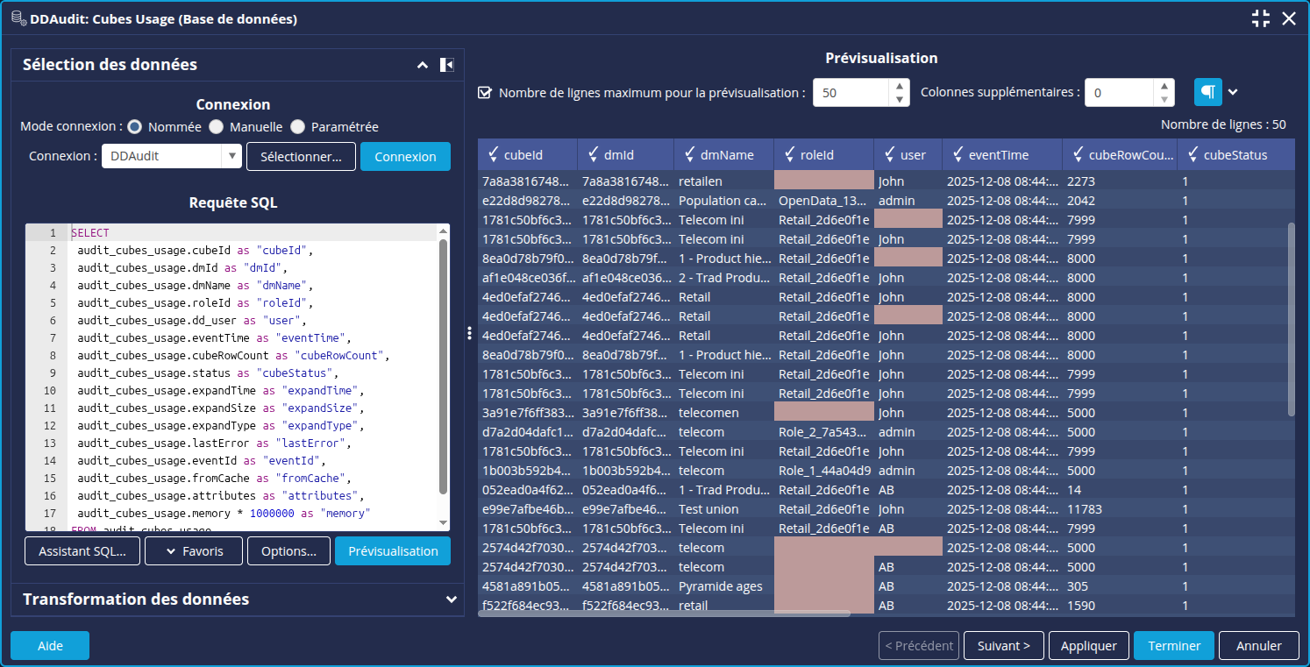Image resolution: width=1310 pixels, height=667 pixels.
Task: Click the three-dot panel splitter handle
Action: pos(470,333)
